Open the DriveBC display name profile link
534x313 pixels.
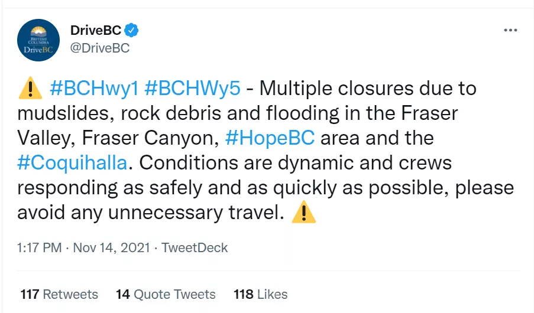point(95,30)
